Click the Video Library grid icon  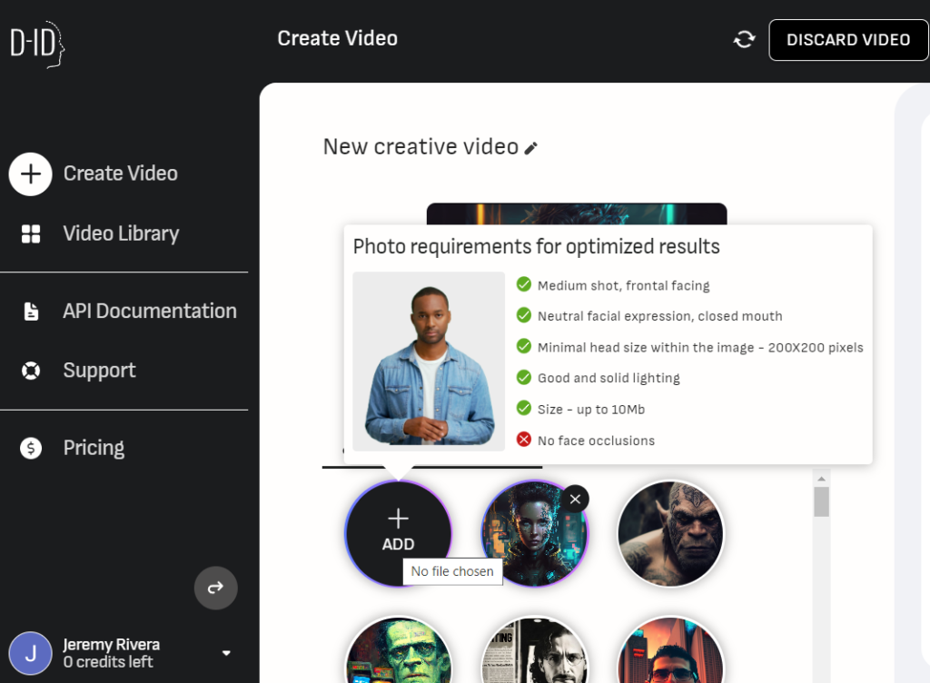click(x=31, y=233)
